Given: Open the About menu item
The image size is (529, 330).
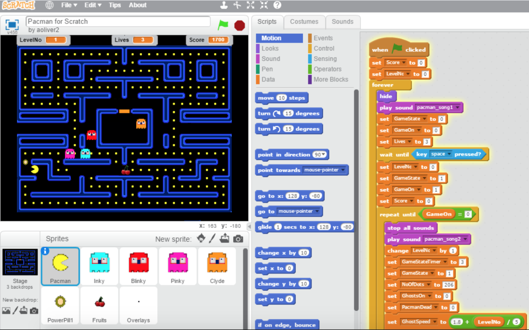Looking at the screenshot, I should 138,5.
